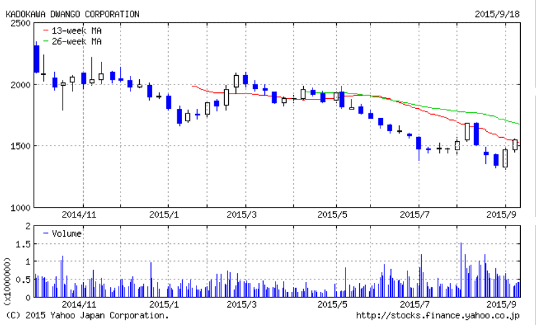
Task: Click the 2015/9 label under the price chart
Action: click(x=500, y=215)
